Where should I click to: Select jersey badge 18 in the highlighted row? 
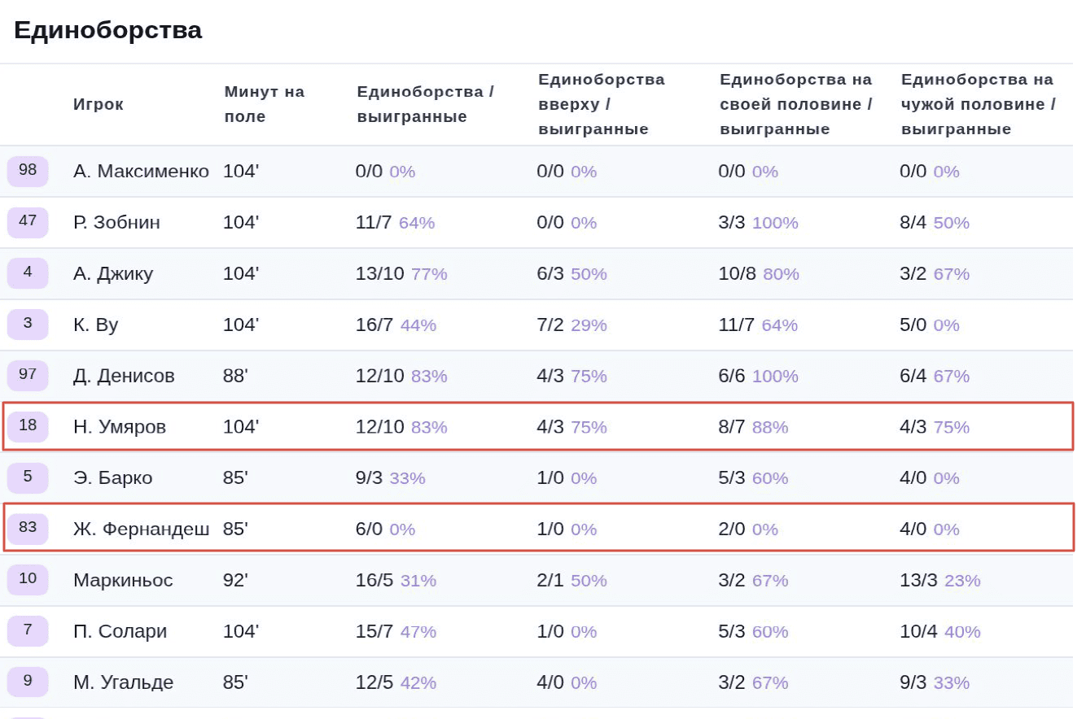(28, 426)
